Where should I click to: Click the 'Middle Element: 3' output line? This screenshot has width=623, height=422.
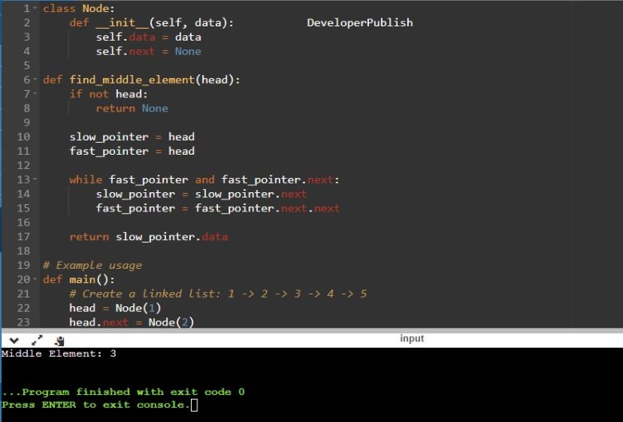point(58,353)
